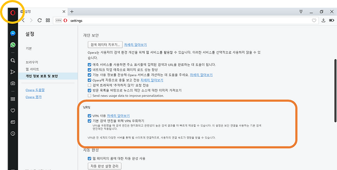Toggle form autofill 자동 완성 사용 checkbox
The width and height of the screenshot is (337, 170).
tap(89, 159)
